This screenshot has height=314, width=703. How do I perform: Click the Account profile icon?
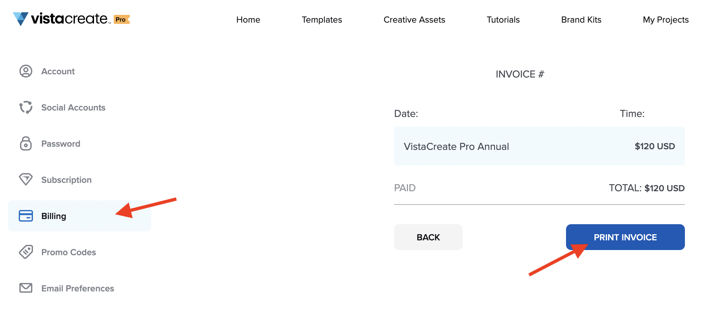click(x=26, y=71)
